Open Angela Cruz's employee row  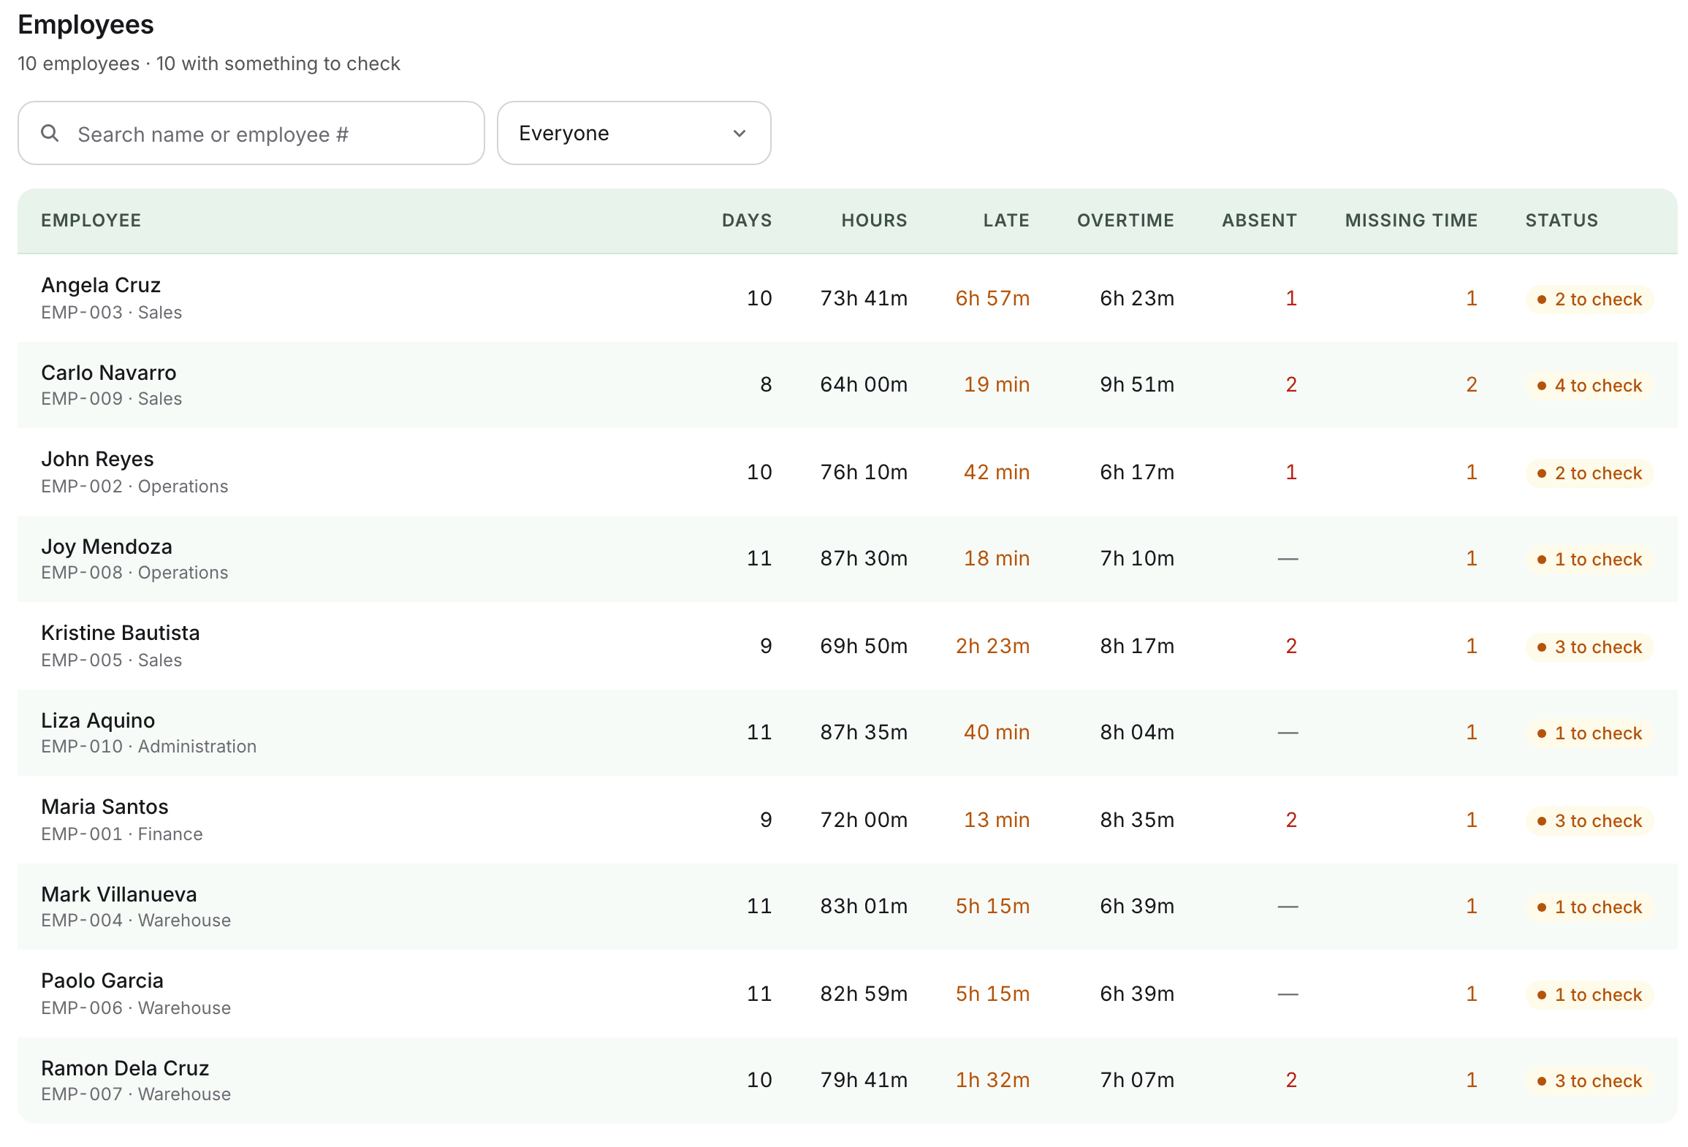pyautogui.click(x=848, y=298)
